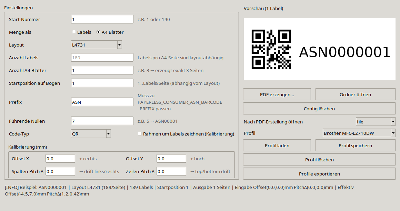Click the Profil laden button
The width and height of the screenshot is (400, 211).
point(277,145)
